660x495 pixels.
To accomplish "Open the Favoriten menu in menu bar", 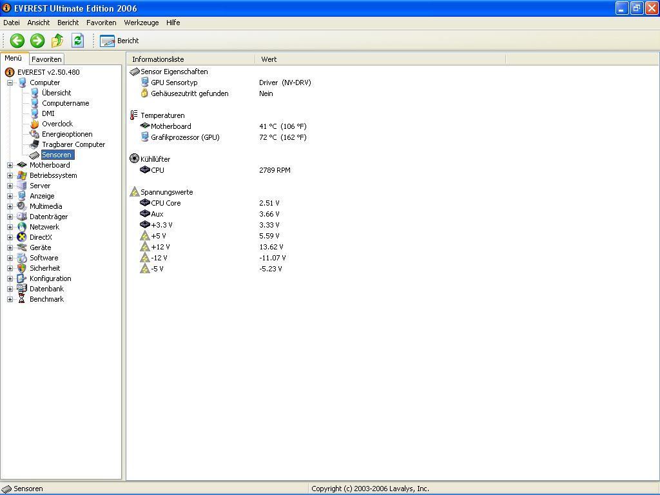I will coord(101,23).
